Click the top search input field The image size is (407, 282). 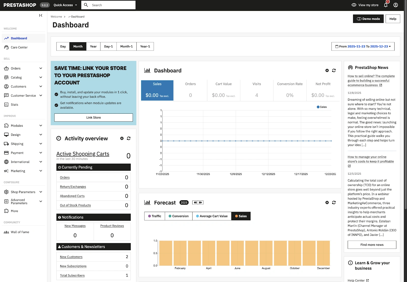click(112, 5)
